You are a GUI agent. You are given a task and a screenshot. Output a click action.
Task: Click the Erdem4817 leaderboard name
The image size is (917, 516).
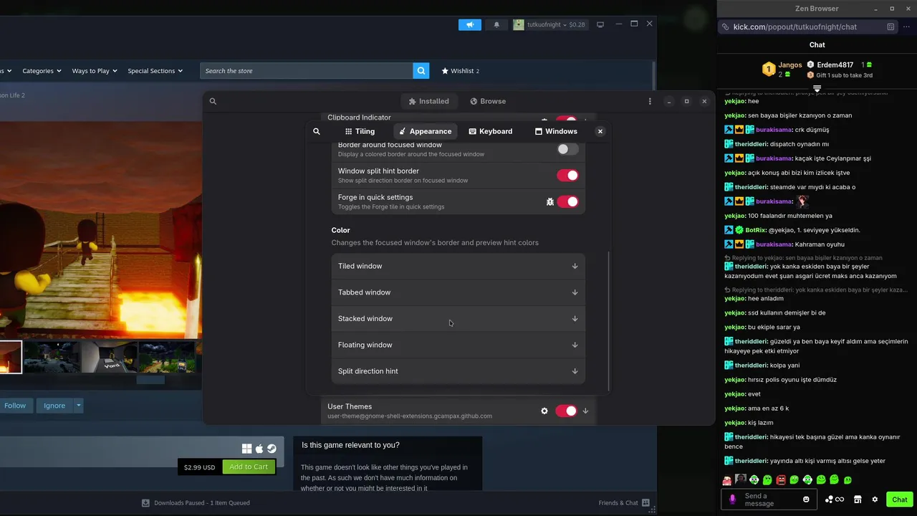[835, 64]
